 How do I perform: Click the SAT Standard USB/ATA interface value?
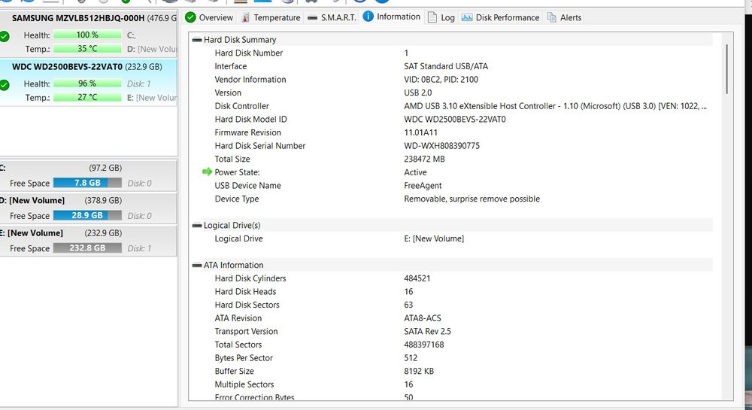click(446, 66)
